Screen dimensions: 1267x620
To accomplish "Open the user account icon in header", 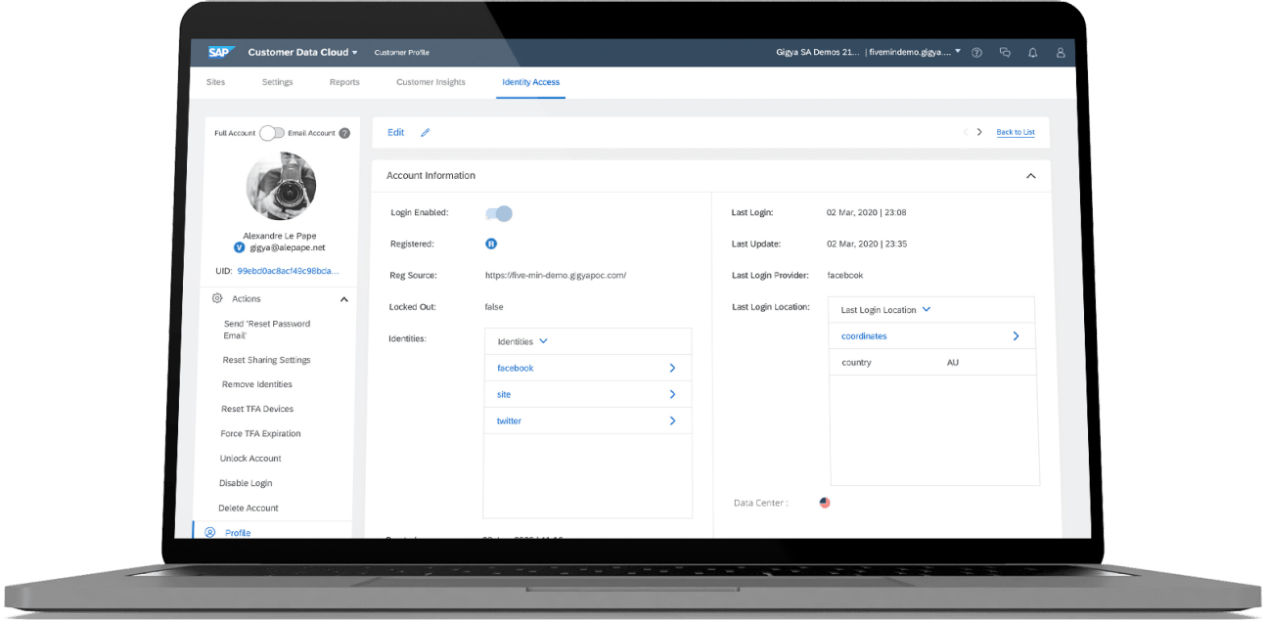I will 1061,53.
